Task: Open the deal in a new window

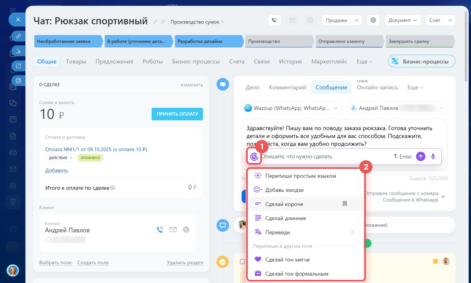Action: 18,65
